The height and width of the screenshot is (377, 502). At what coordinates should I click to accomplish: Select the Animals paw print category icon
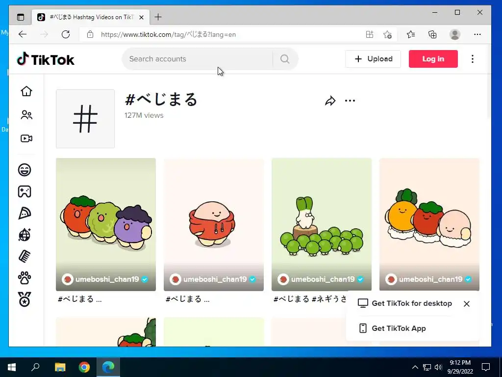tap(25, 278)
